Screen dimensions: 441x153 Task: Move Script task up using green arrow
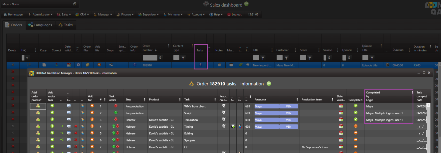pos(115,113)
